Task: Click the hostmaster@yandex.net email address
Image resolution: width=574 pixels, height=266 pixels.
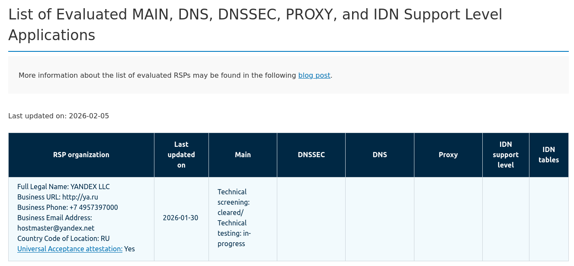Action: click(x=56, y=228)
